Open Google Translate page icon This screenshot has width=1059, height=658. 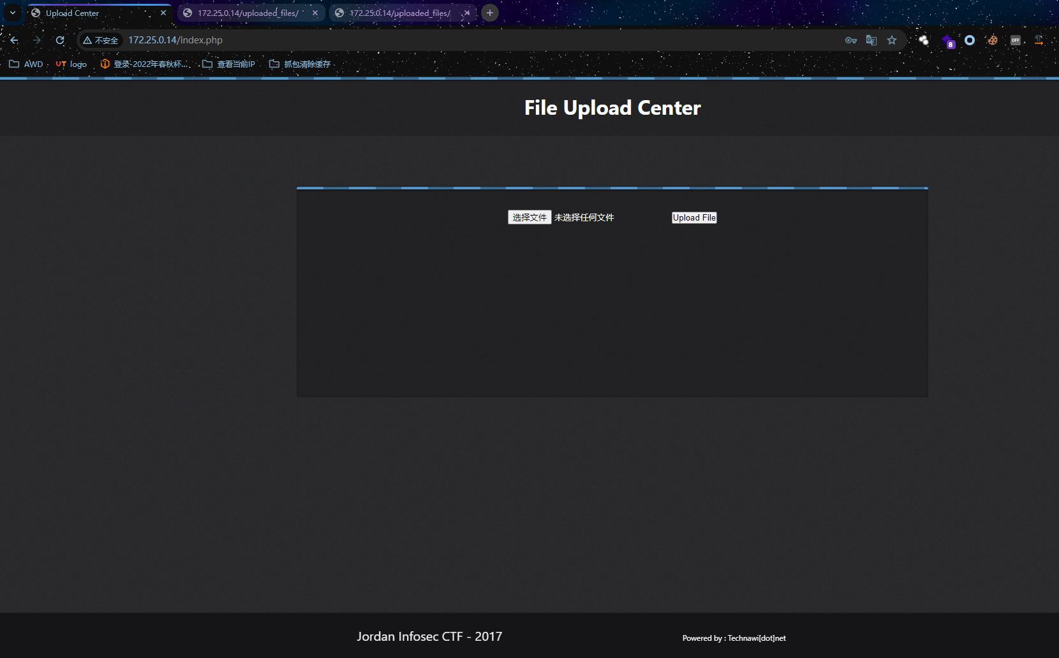click(871, 40)
